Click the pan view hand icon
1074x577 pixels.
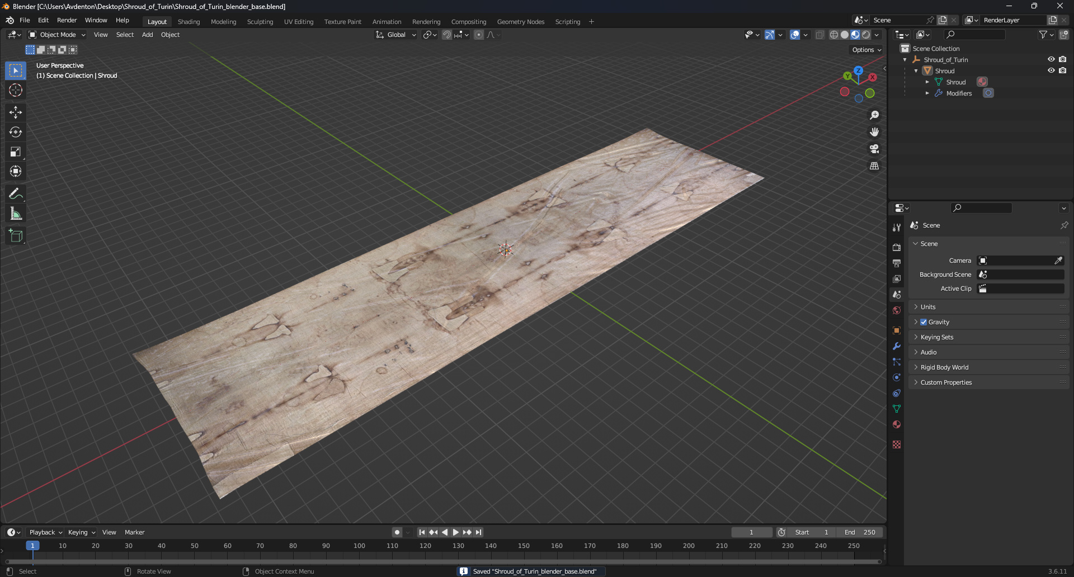pos(874,132)
